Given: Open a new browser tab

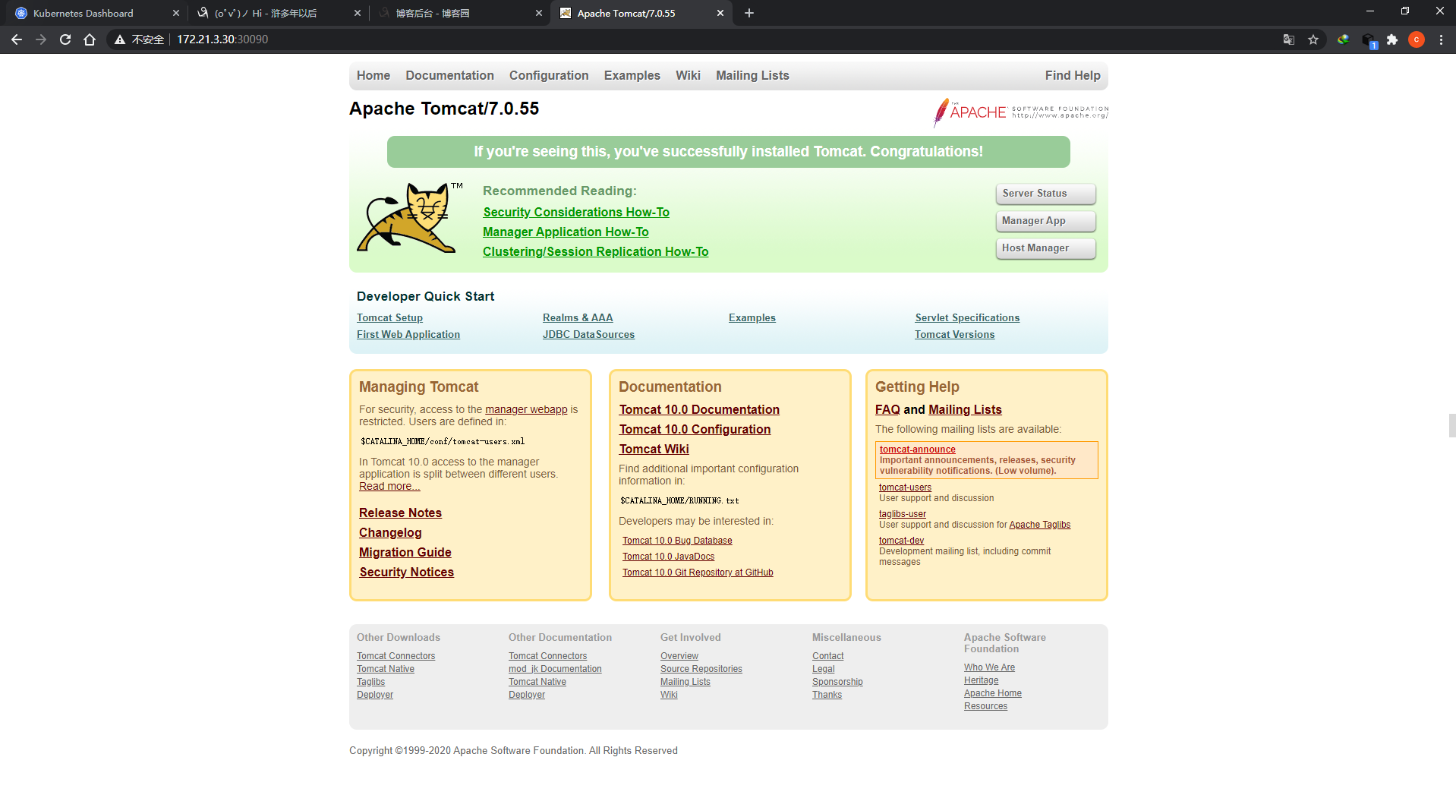Looking at the screenshot, I should click(749, 13).
